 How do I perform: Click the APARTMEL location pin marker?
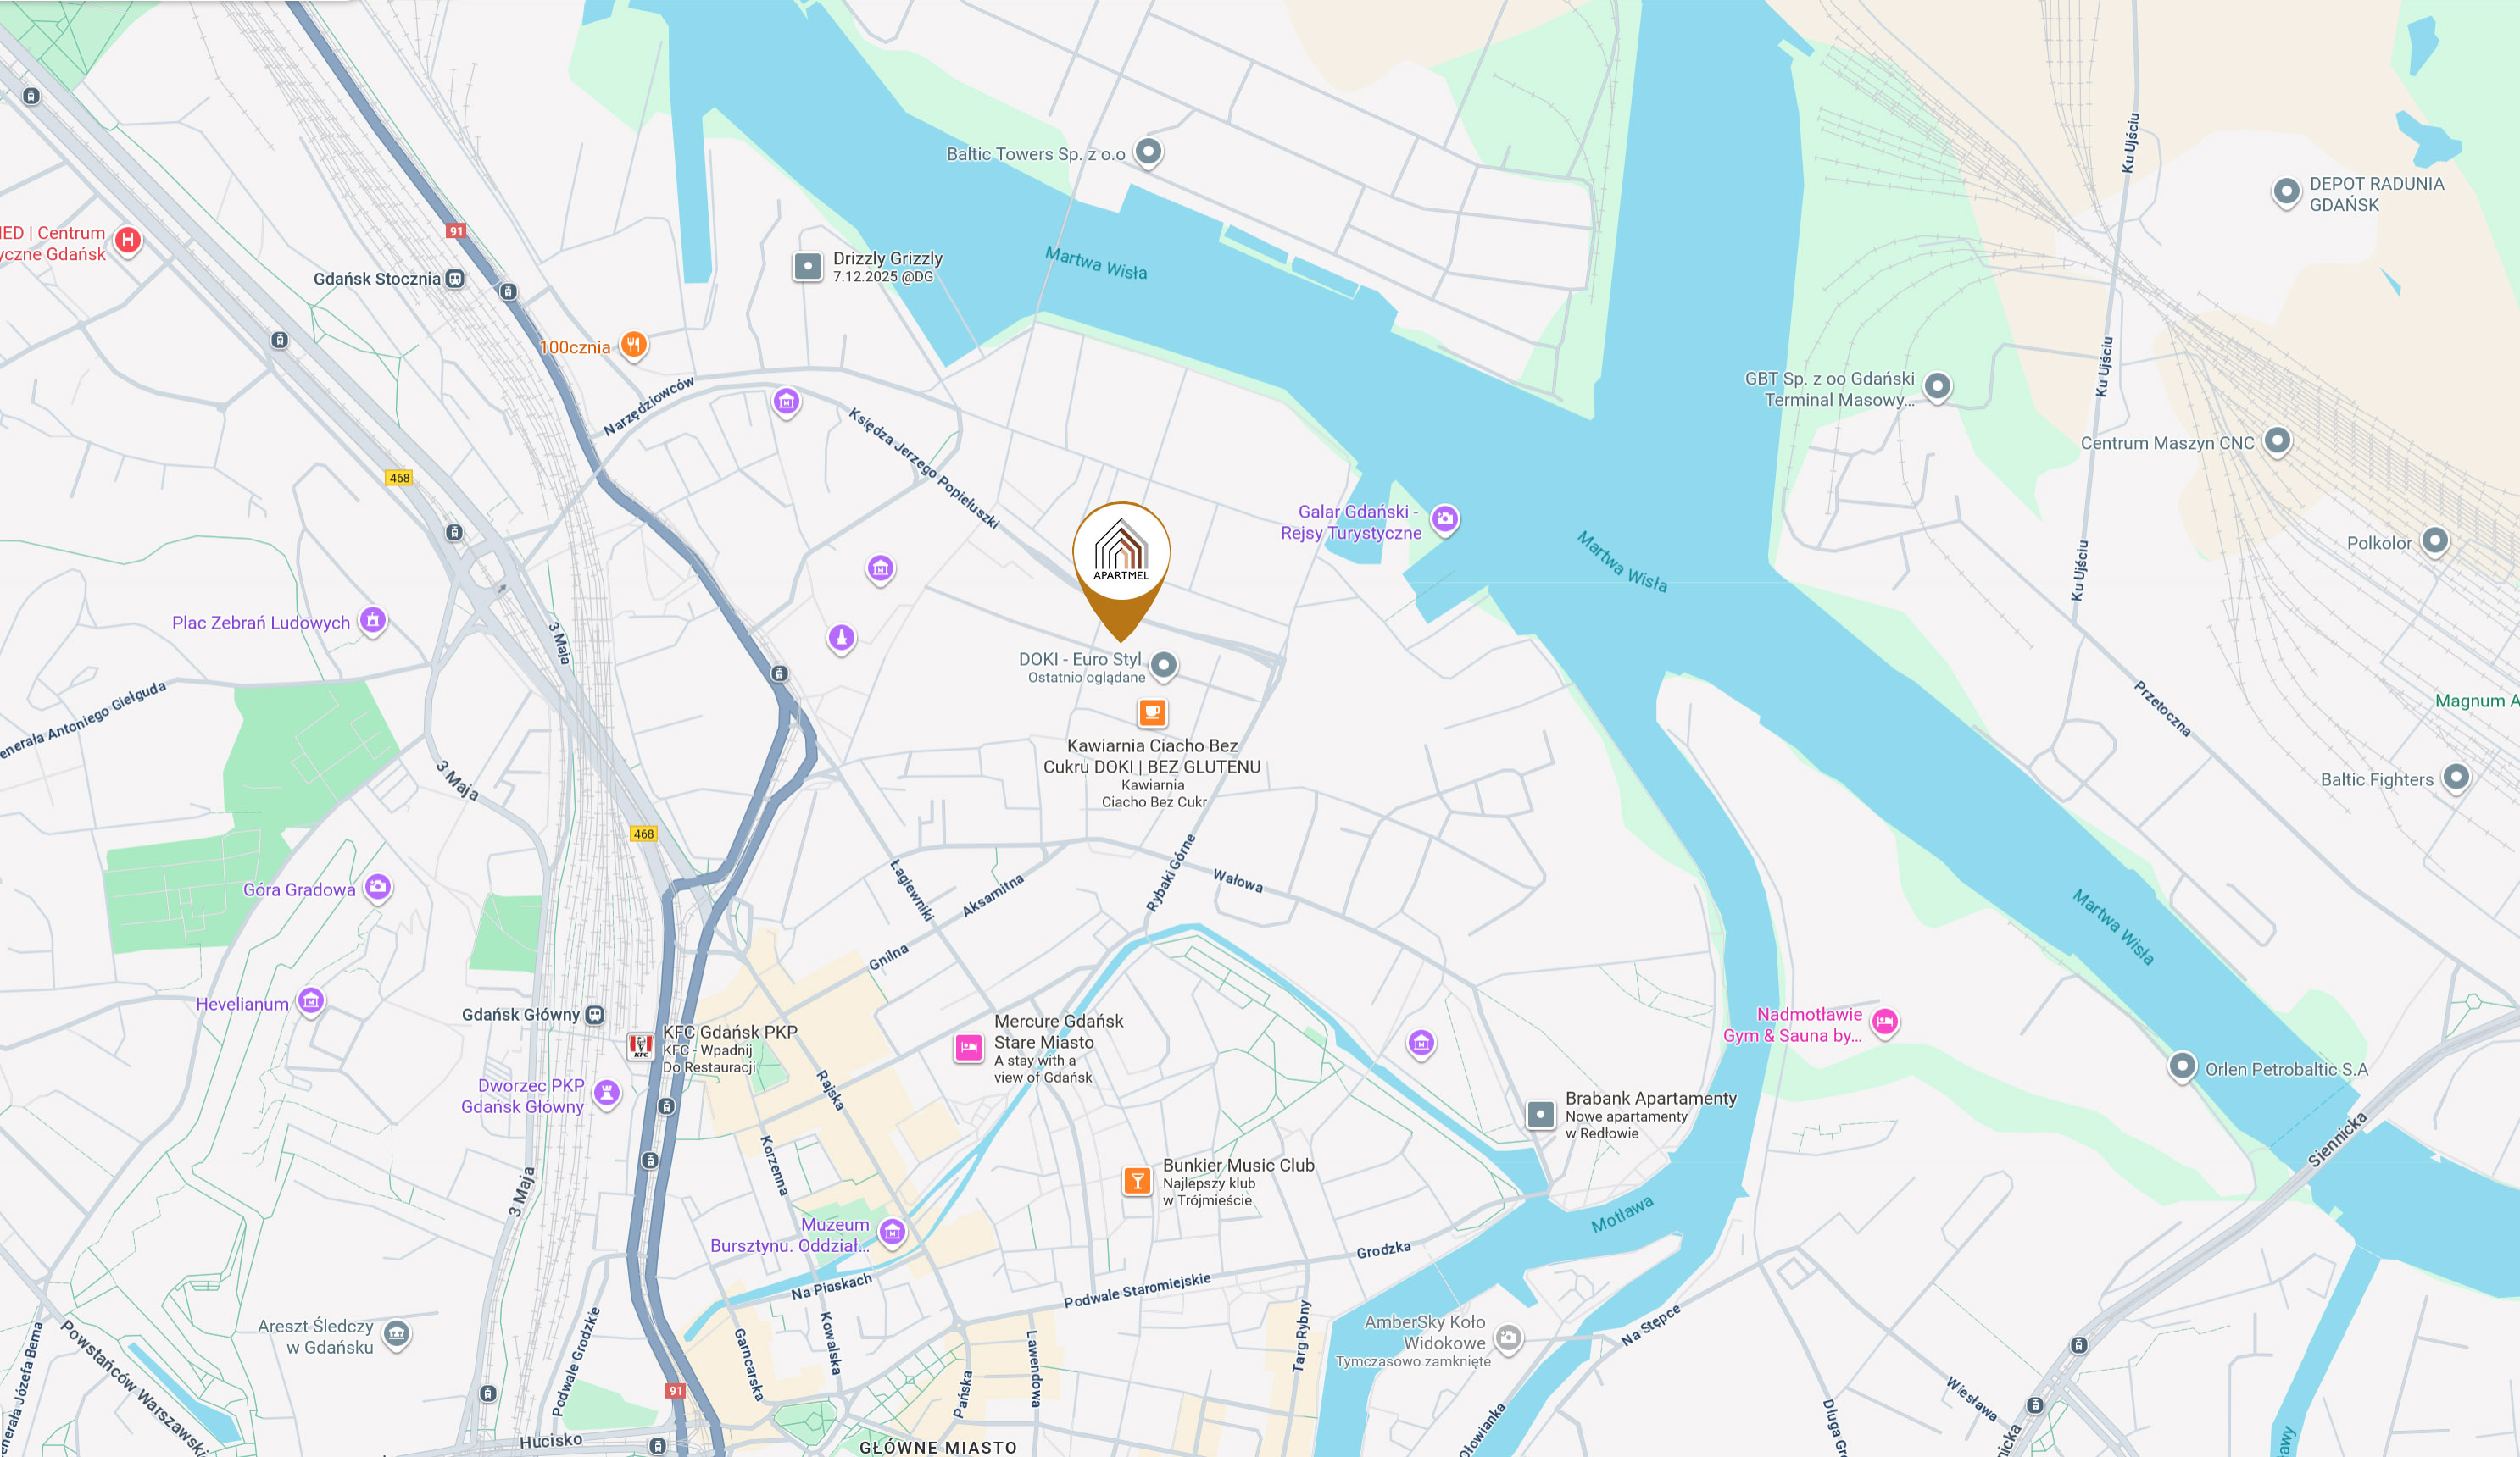click(x=1121, y=569)
